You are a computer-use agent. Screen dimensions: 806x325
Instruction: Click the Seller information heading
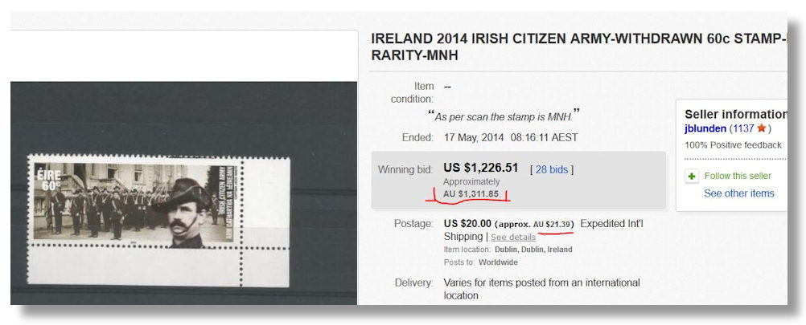[735, 114]
